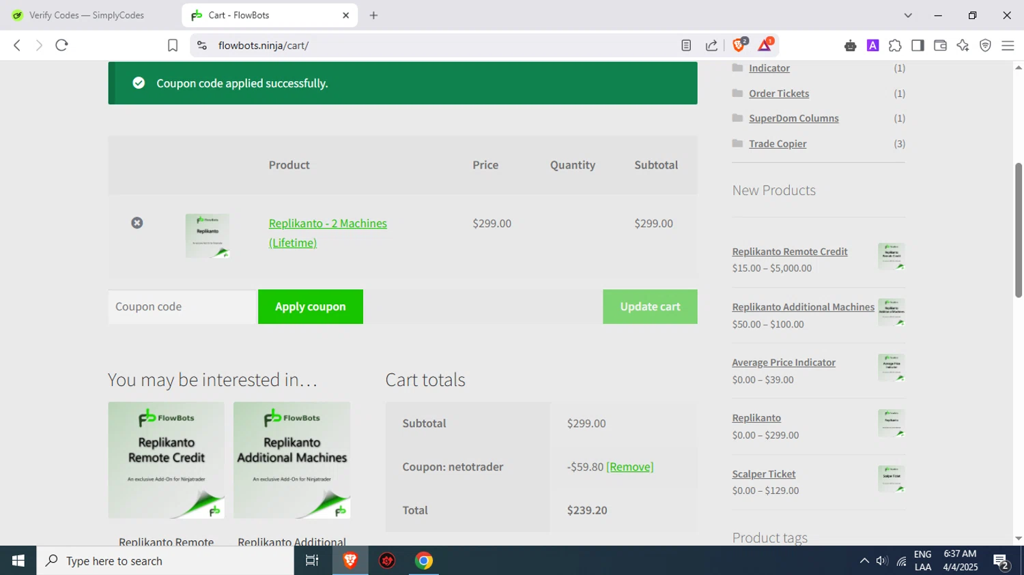Remove the netotrader coupon
The width and height of the screenshot is (1024, 575).
tap(630, 467)
